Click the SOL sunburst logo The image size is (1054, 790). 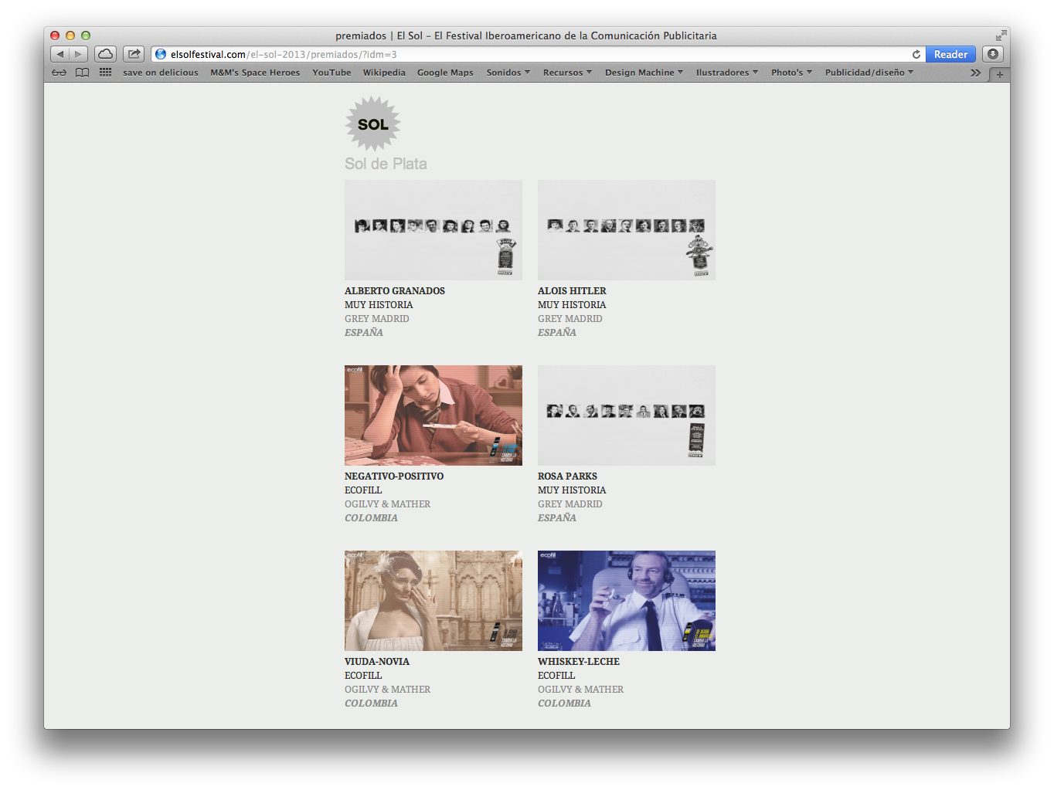[x=372, y=124]
